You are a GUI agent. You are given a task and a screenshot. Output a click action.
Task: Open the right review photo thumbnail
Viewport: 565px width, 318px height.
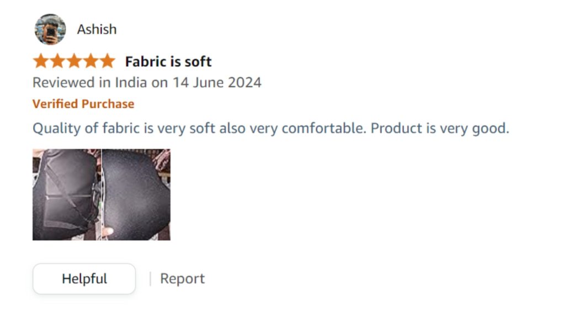[x=136, y=194]
